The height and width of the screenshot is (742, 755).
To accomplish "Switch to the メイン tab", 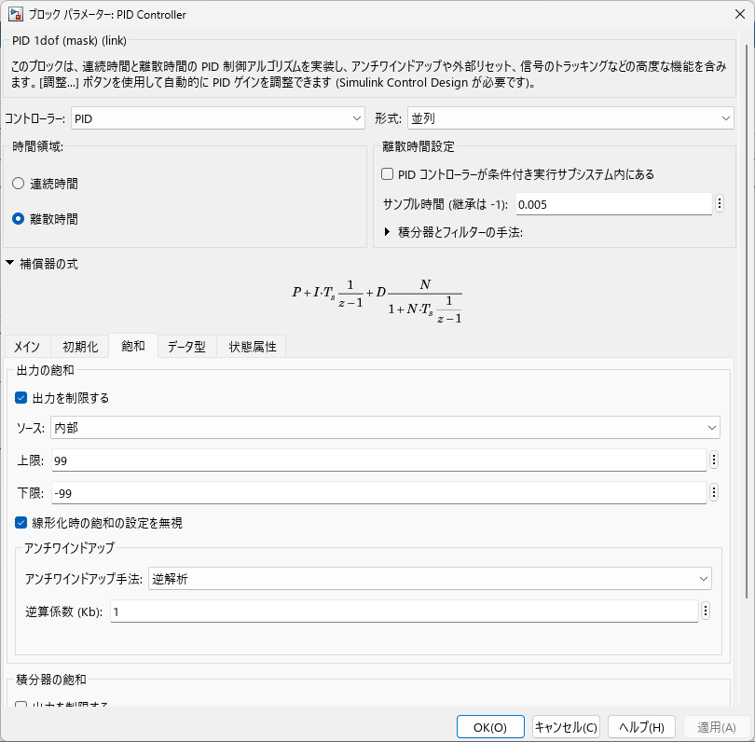I will pyautogui.click(x=27, y=347).
